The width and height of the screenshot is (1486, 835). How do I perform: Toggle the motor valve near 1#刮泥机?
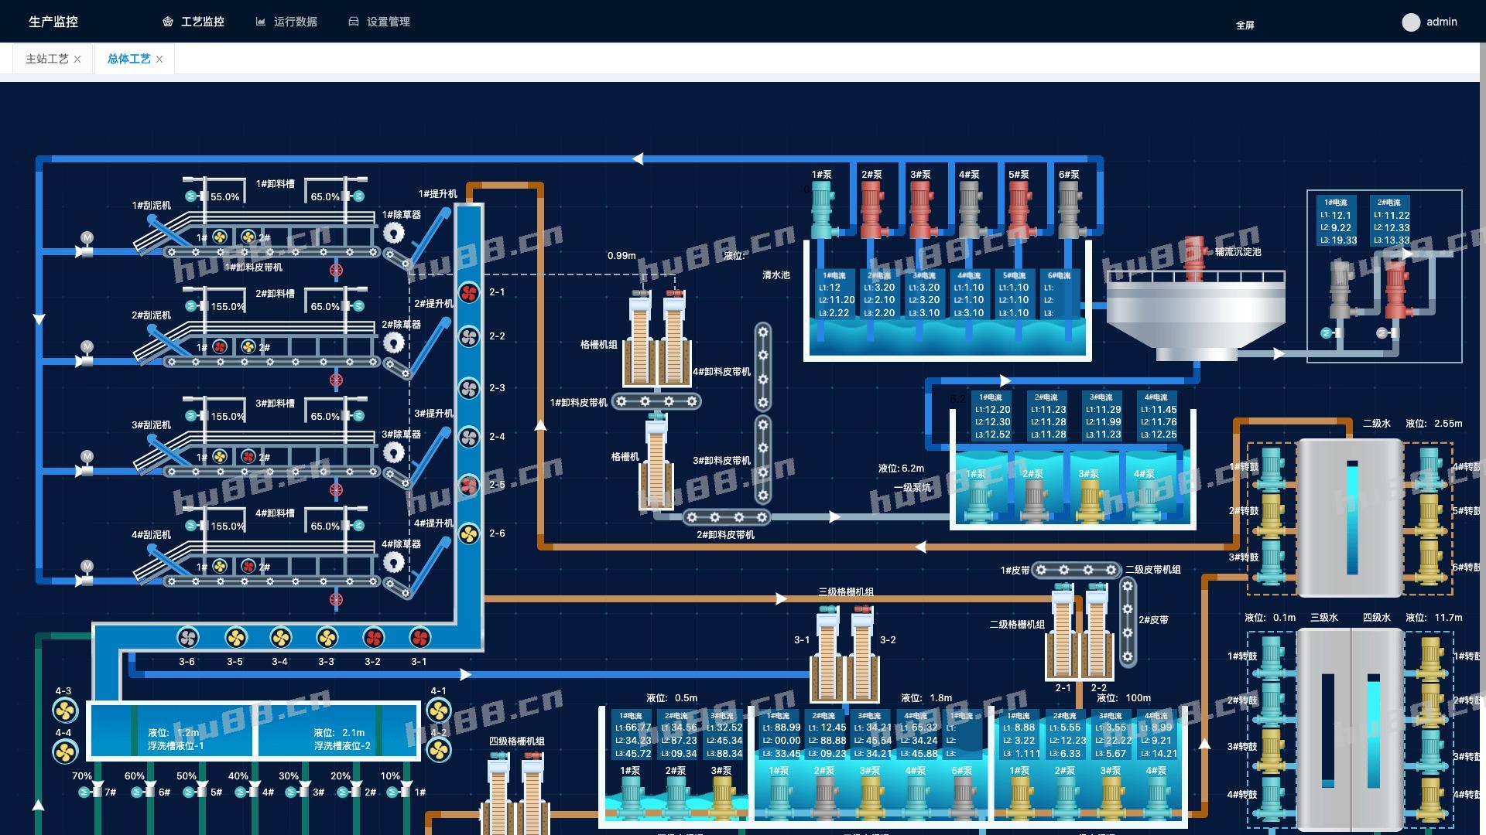coord(86,246)
